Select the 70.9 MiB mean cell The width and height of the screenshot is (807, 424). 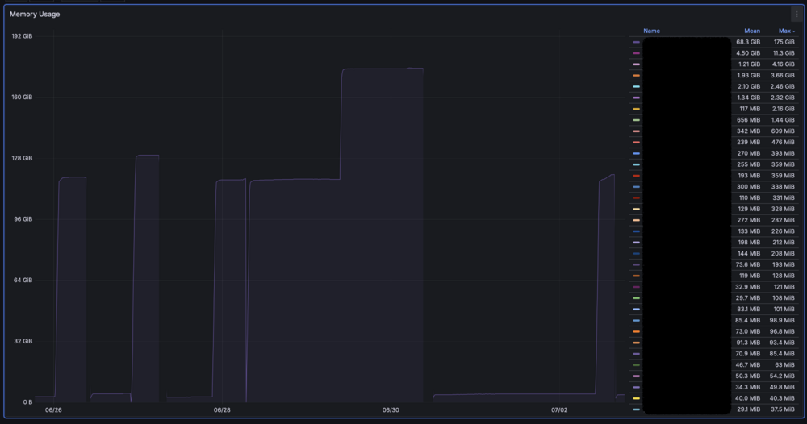click(x=748, y=354)
